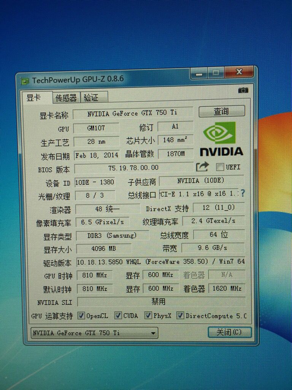Screen dimensions: 292x390
Task: Click the memory size field 4096 MB
Action: (104, 249)
